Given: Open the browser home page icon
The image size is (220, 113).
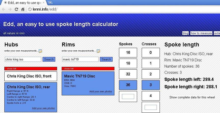Looking at the screenshot, I should click(x=23, y=9).
